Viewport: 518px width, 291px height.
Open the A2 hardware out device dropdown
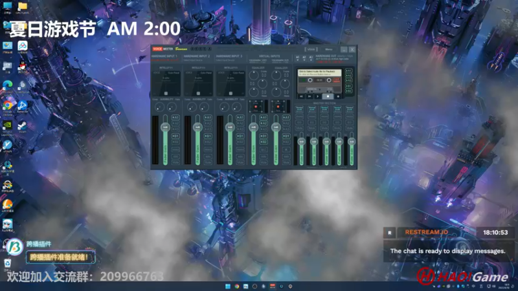[304, 58]
